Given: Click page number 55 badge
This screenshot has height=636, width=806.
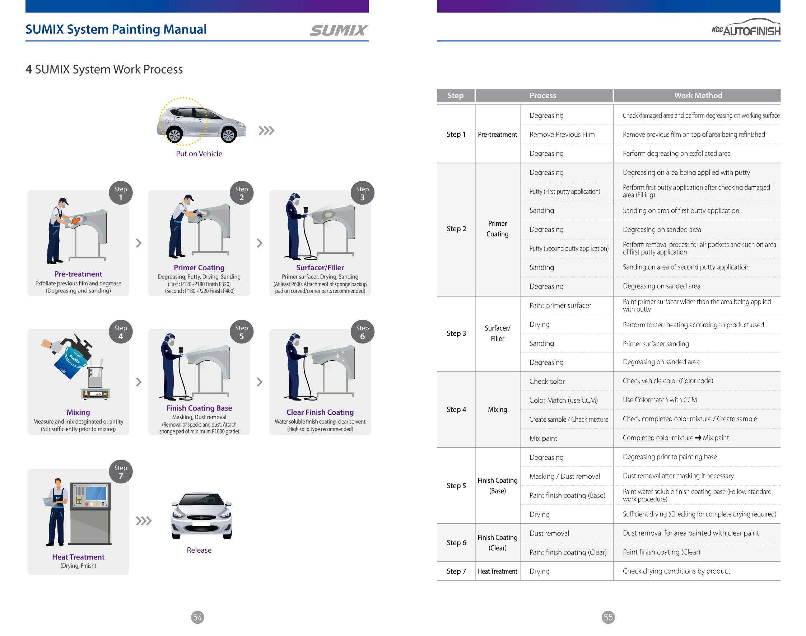Looking at the screenshot, I should tap(608, 617).
